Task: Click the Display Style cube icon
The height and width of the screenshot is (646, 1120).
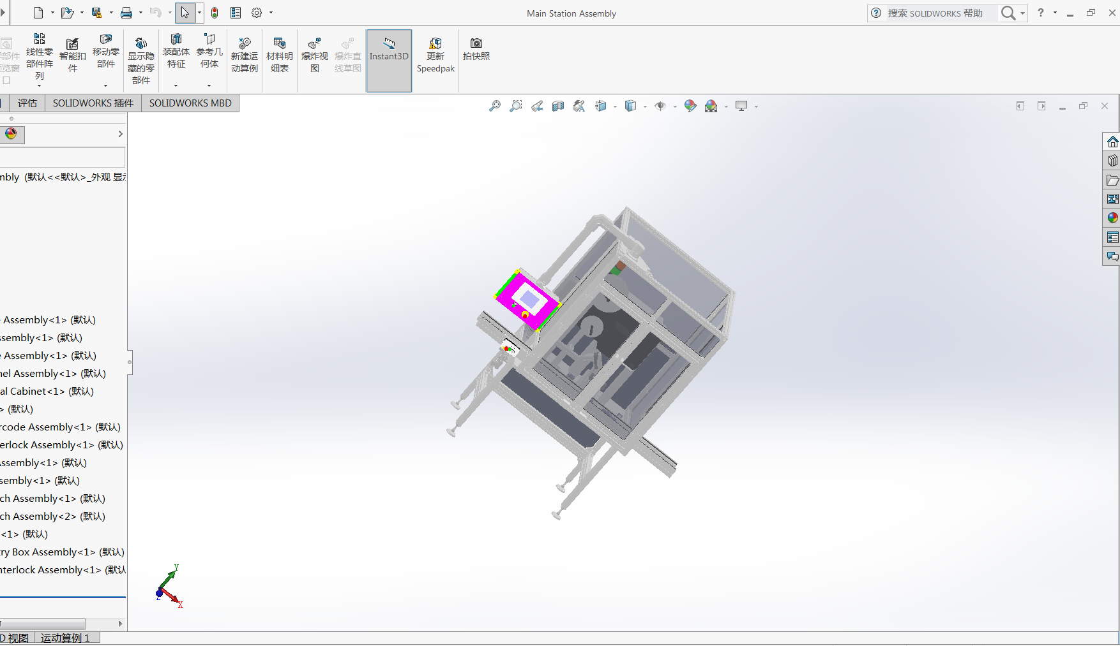Action: 631,106
